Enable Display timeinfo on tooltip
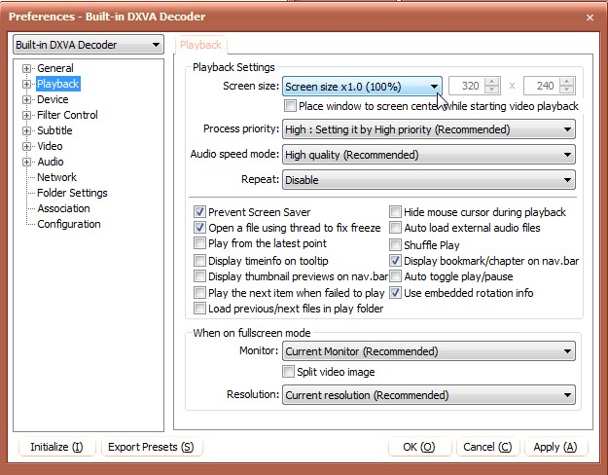Screen dimensions: 608x475 click(x=199, y=261)
